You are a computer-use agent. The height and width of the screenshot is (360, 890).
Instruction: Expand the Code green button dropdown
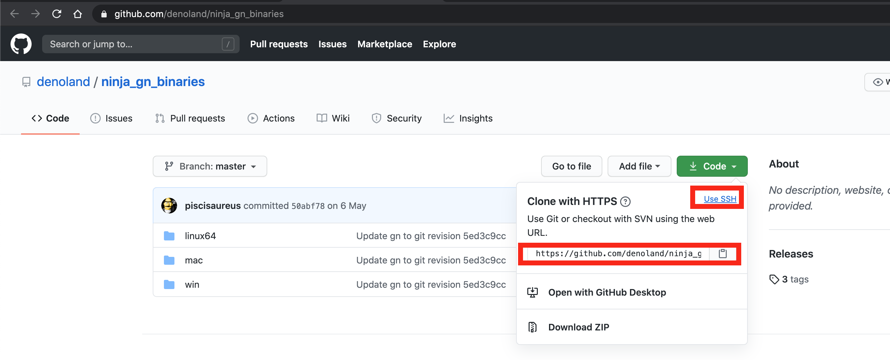(x=712, y=166)
